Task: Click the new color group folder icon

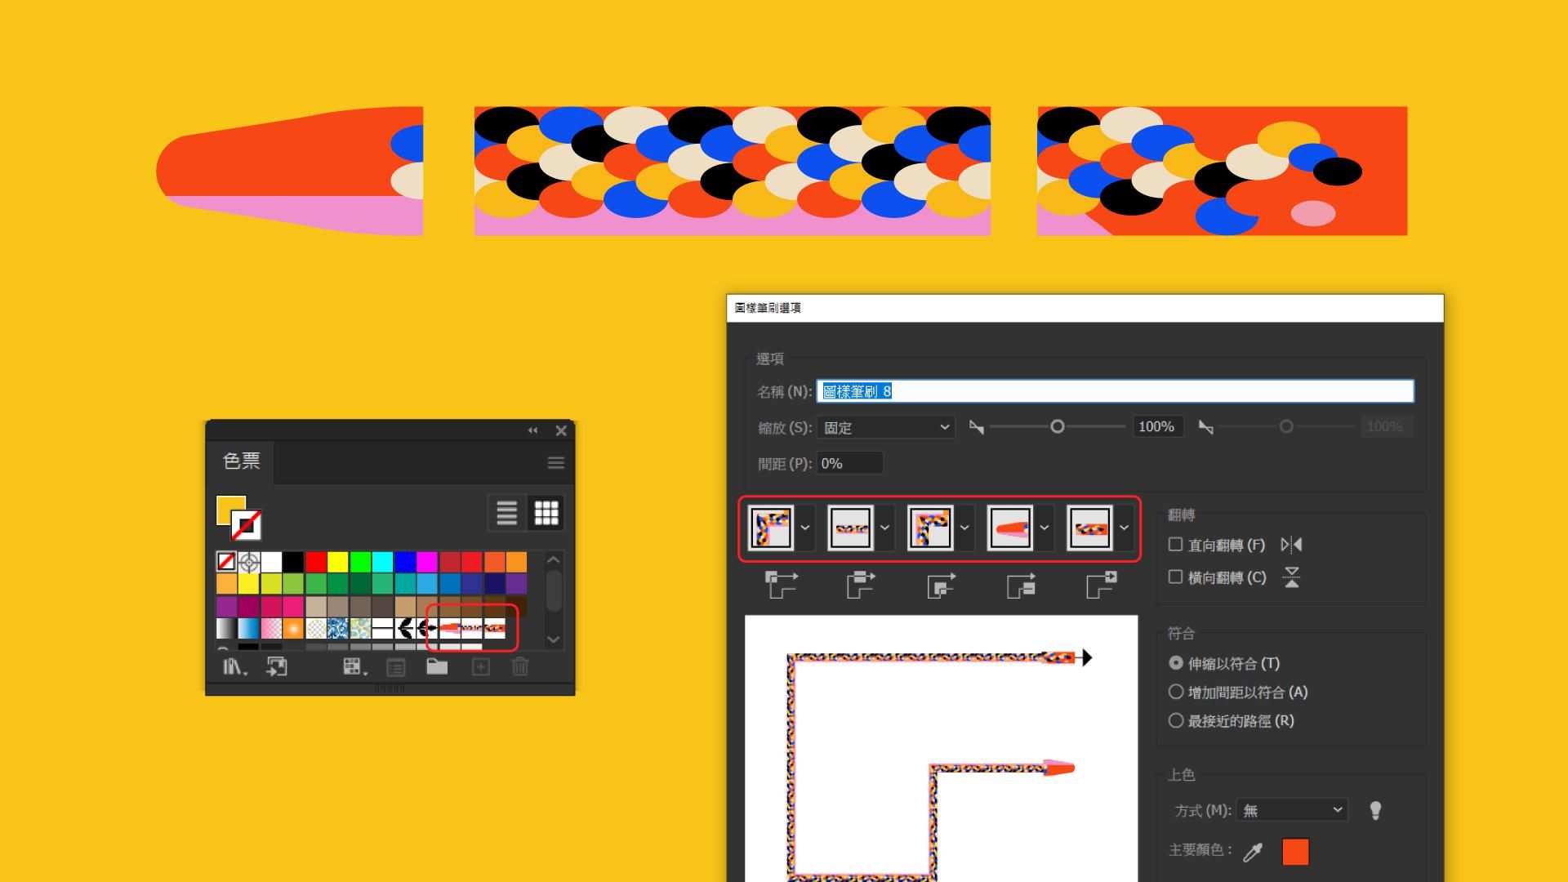Action: pos(437,667)
